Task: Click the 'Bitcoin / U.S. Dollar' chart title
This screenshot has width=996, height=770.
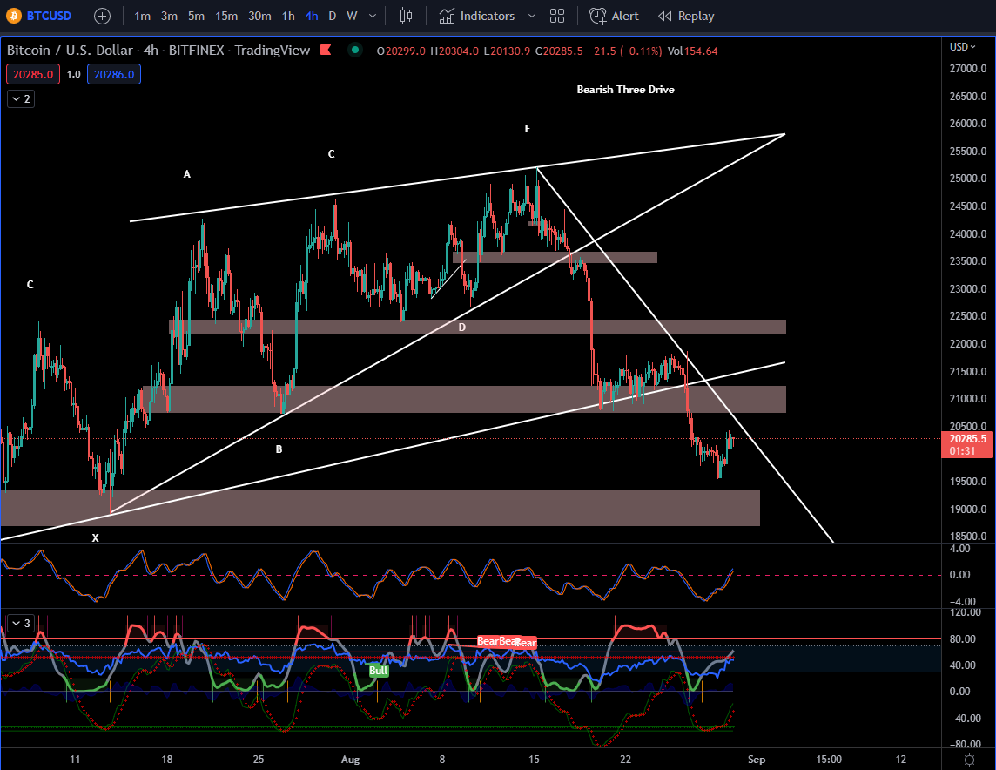Action: click(x=70, y=51)
